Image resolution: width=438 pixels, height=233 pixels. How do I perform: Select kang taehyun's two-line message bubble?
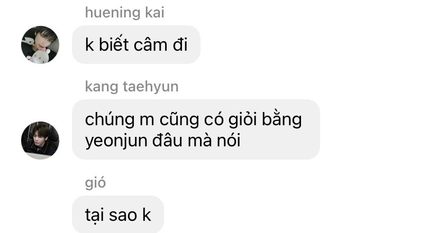pos(196,129)
